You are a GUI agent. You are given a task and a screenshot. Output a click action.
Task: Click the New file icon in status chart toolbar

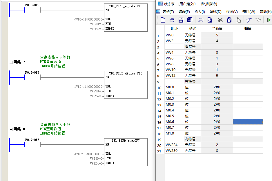(x=163, y=20)
